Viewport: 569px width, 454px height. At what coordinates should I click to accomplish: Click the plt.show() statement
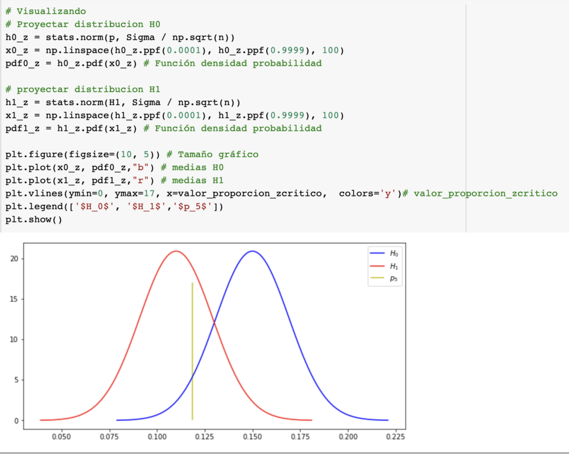click(34, 219)
